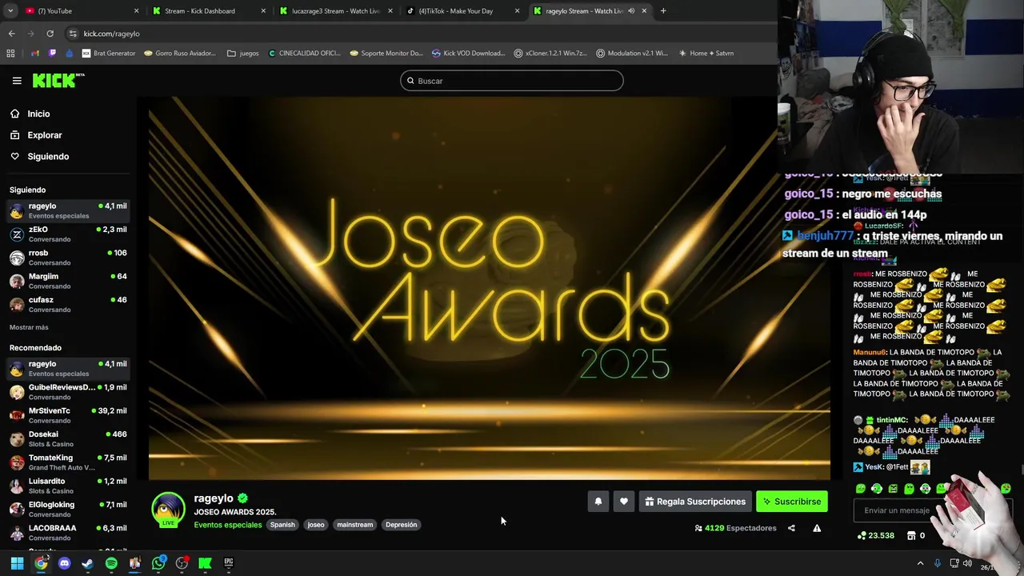Open Steam from the taskbar
Viewport: 1024px width, 576px height.
tap(87, 563)
